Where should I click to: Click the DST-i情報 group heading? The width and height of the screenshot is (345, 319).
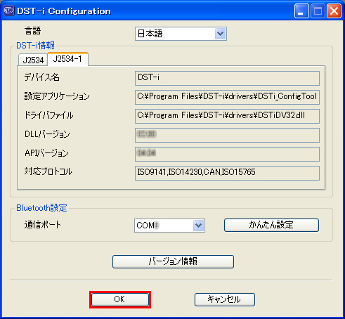(35, 46)
